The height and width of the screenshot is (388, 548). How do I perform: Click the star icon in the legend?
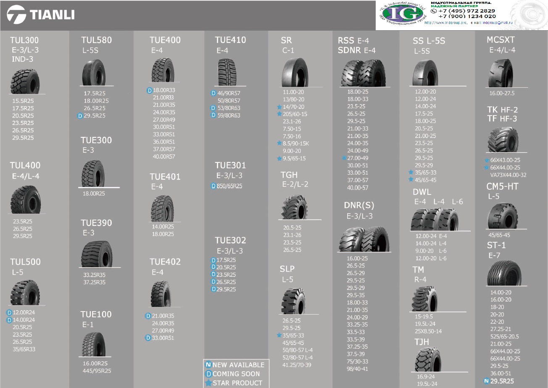pyautogui.click(x=208, y=383)
